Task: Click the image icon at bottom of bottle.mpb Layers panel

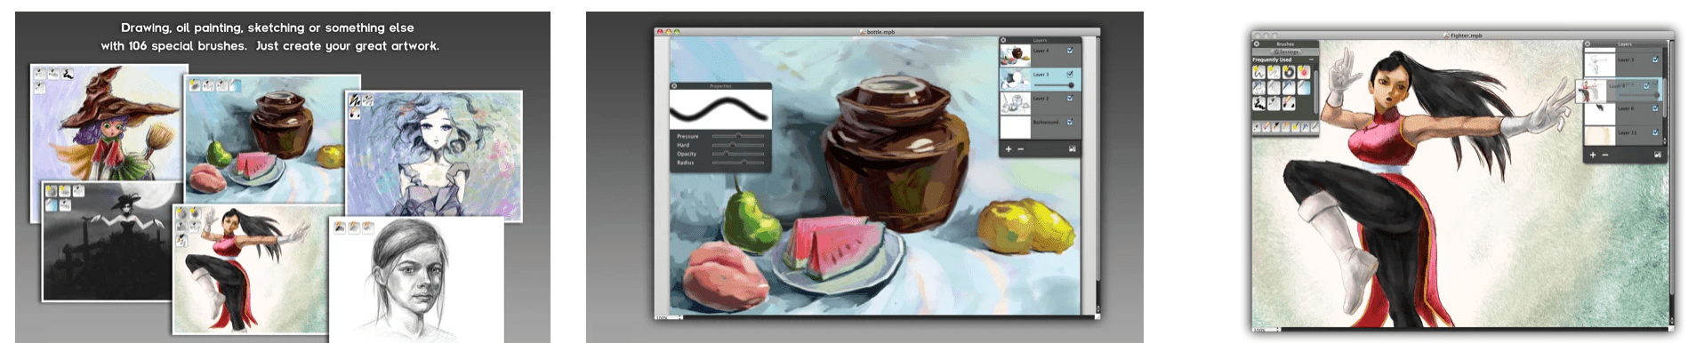Action: click(x=1072, y=149)
